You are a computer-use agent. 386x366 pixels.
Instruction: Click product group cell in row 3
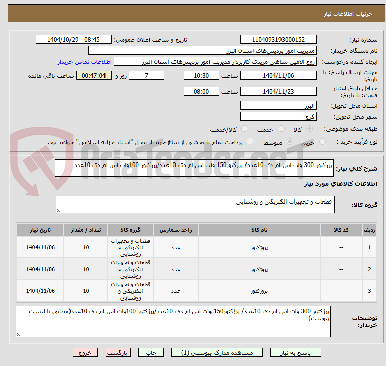click(x=130, y=291)
